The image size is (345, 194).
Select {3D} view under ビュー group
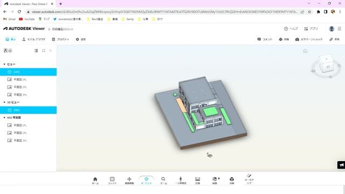pos(28,72)
